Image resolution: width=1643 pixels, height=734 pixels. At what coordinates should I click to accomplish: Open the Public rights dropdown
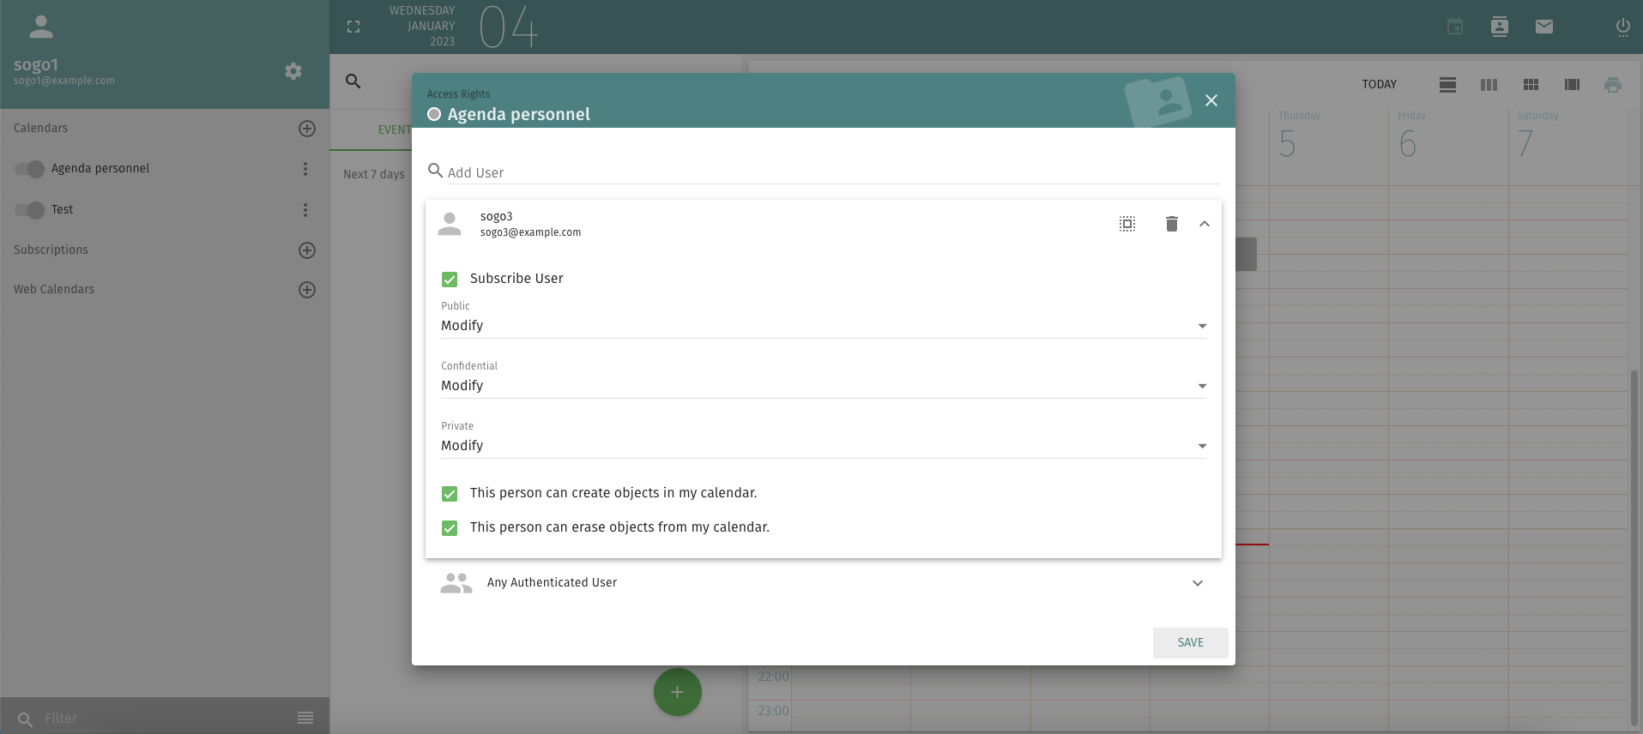point(823,326)
